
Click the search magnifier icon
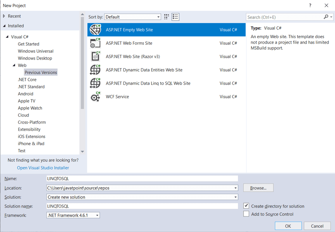[x=326, y=17]
